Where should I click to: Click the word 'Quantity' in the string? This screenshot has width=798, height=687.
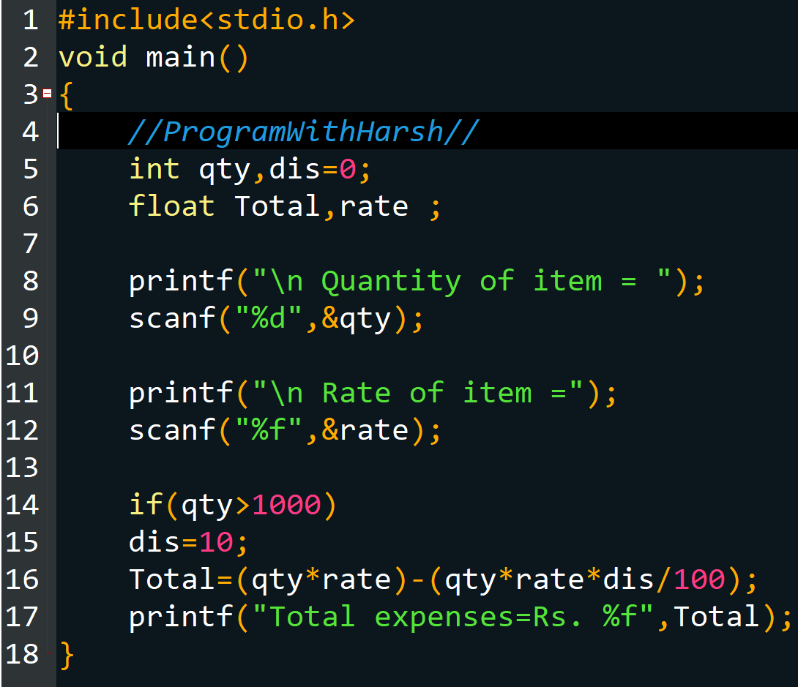(392, 281)
